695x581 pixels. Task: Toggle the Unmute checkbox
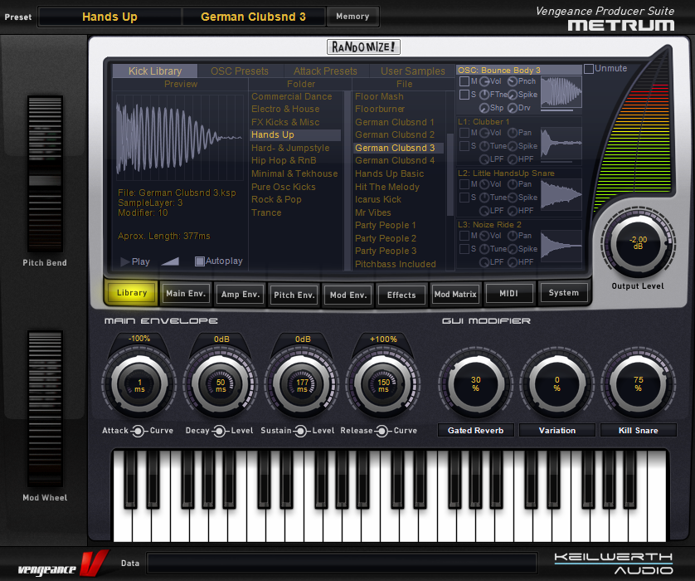[x=589, y=69]
